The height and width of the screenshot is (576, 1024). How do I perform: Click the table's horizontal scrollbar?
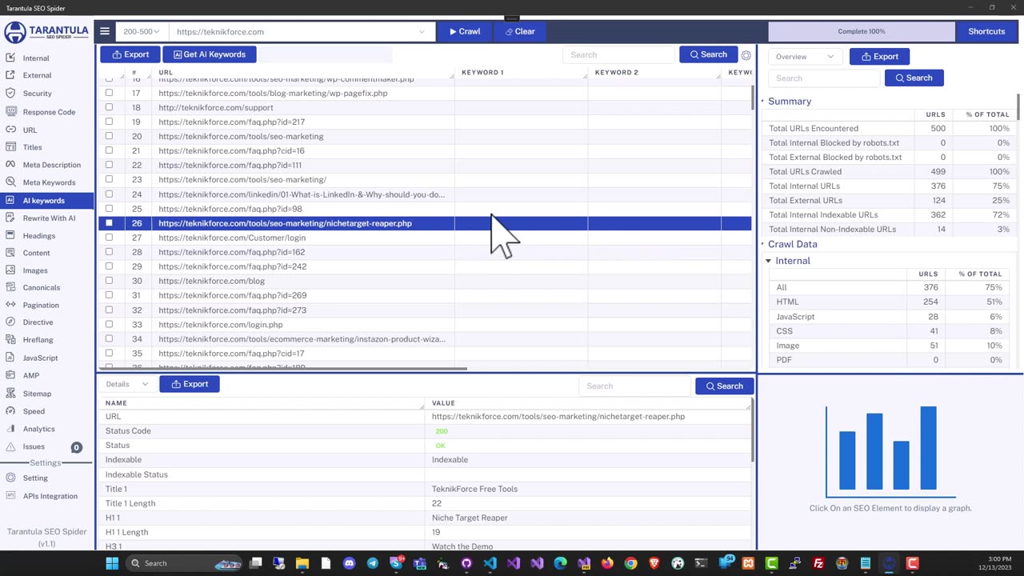tap(282, 369)
